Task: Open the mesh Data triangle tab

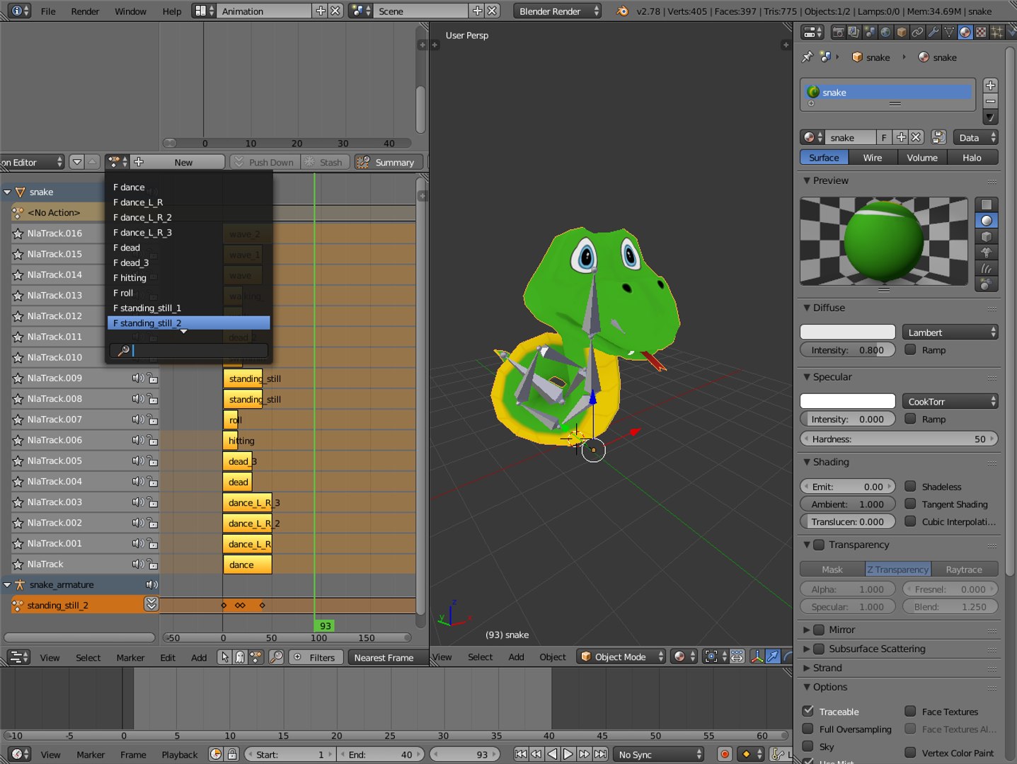Action: [x=949, y=32]
